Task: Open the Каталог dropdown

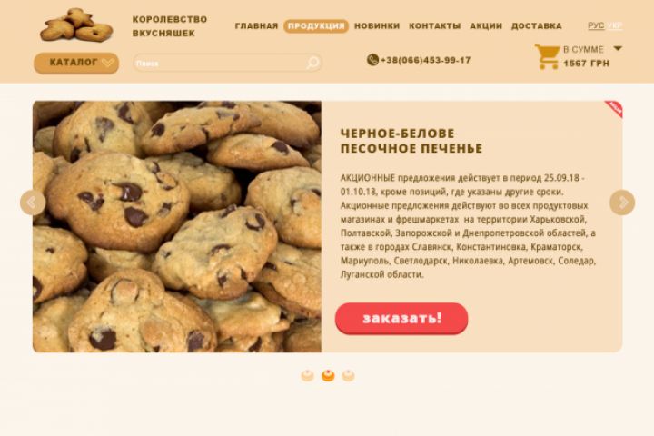Action: [x=76, y=63]
